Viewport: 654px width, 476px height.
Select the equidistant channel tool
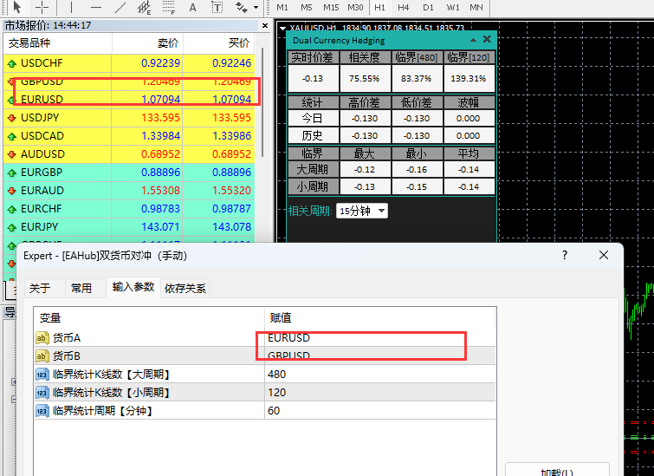[x=144, y=8]
